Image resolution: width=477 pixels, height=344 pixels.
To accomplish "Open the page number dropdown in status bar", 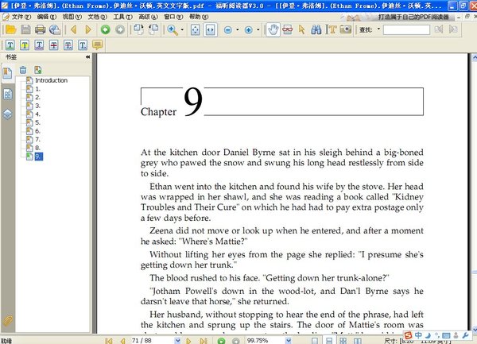I will (177, 341).
